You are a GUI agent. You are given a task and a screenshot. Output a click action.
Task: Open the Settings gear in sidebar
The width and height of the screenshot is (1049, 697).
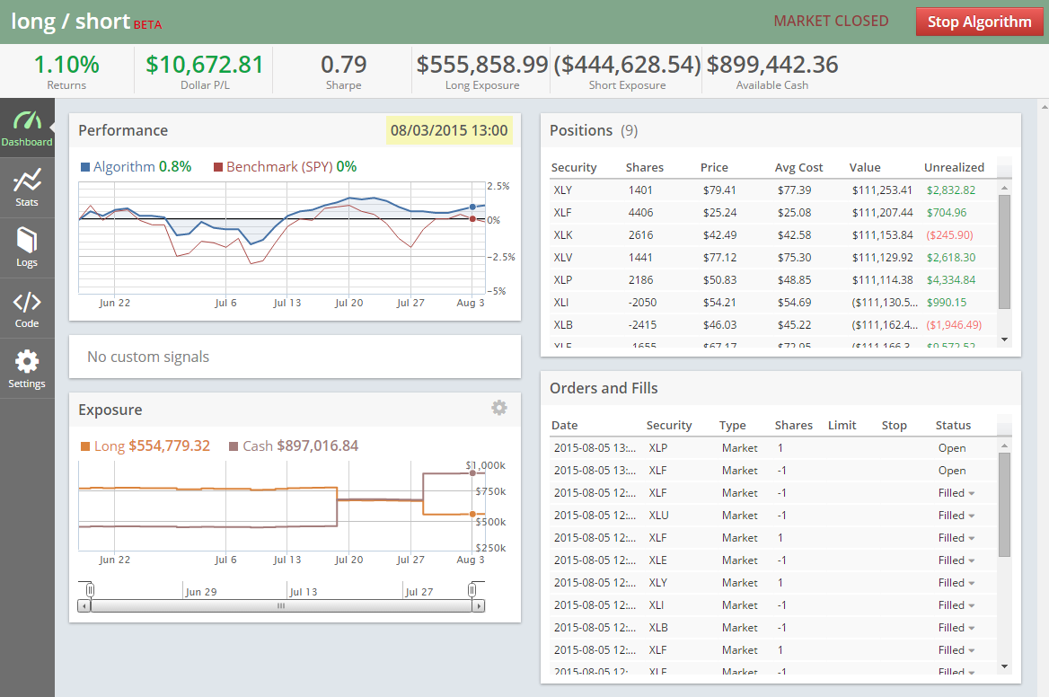pyautogui.click(x=27, y=368)
